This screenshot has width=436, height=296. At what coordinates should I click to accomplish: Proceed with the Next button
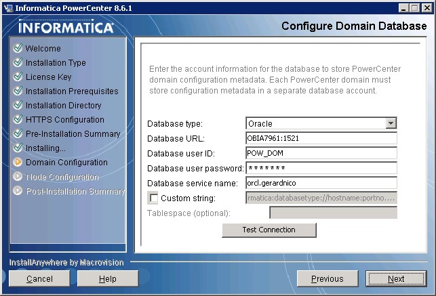pyautogui.click(x=396, y=278)
